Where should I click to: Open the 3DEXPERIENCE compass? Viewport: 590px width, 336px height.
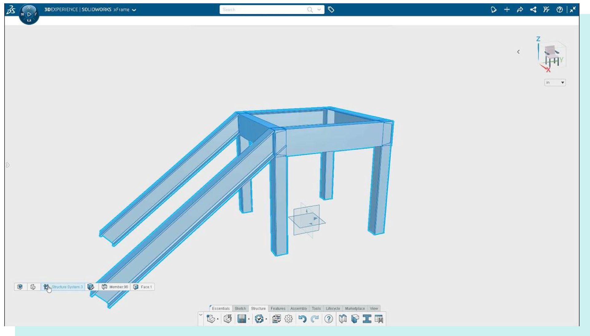pyautogui.click(x=29, y=14)
